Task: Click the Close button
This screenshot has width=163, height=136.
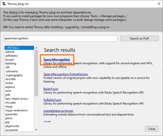Action: pyautogui.click(x=151, y=129)
